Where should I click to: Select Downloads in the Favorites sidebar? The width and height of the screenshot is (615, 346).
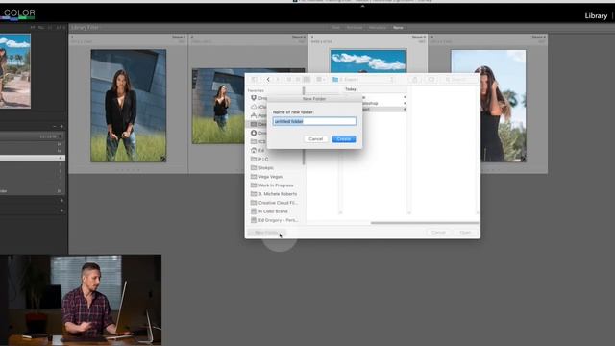258,133
